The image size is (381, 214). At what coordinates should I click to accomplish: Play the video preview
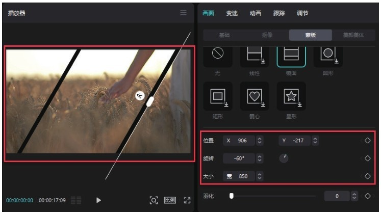click(98, 200)
